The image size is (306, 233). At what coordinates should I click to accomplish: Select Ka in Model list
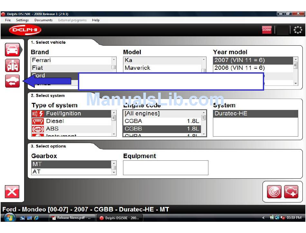[162, 60]
